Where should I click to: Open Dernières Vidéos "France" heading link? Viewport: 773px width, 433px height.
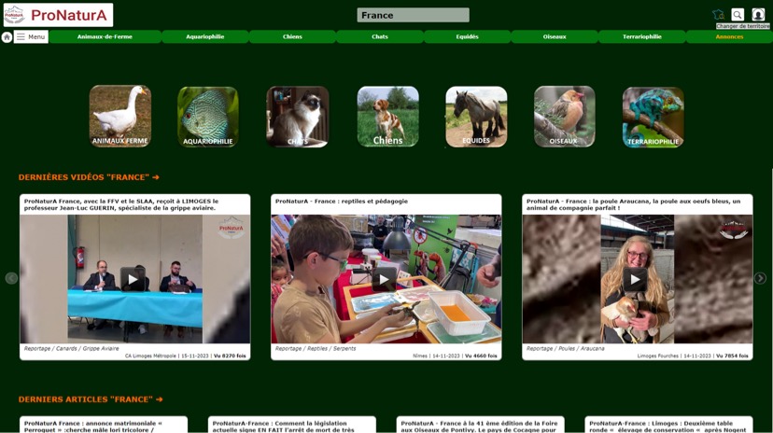pos(89,177)
